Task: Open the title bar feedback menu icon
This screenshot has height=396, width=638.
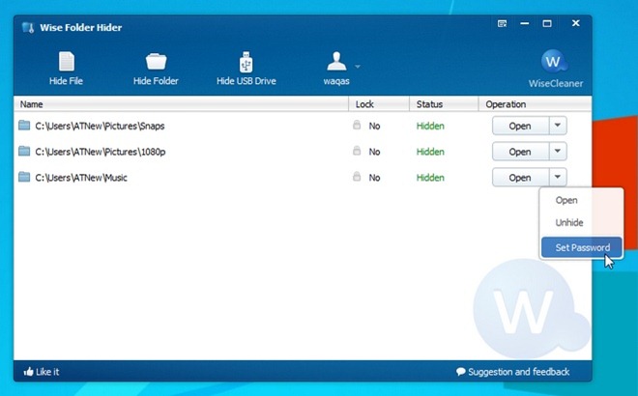Action: (502, 23)
